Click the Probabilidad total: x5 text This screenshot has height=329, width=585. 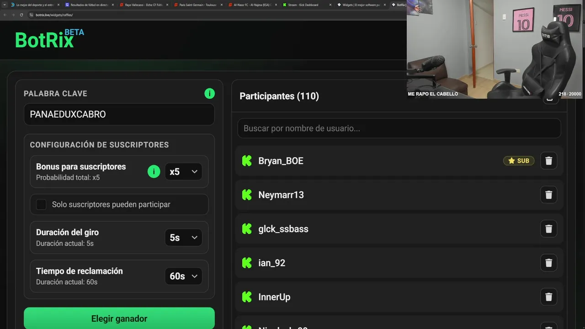pyautogui.click(x=68, y=178)
